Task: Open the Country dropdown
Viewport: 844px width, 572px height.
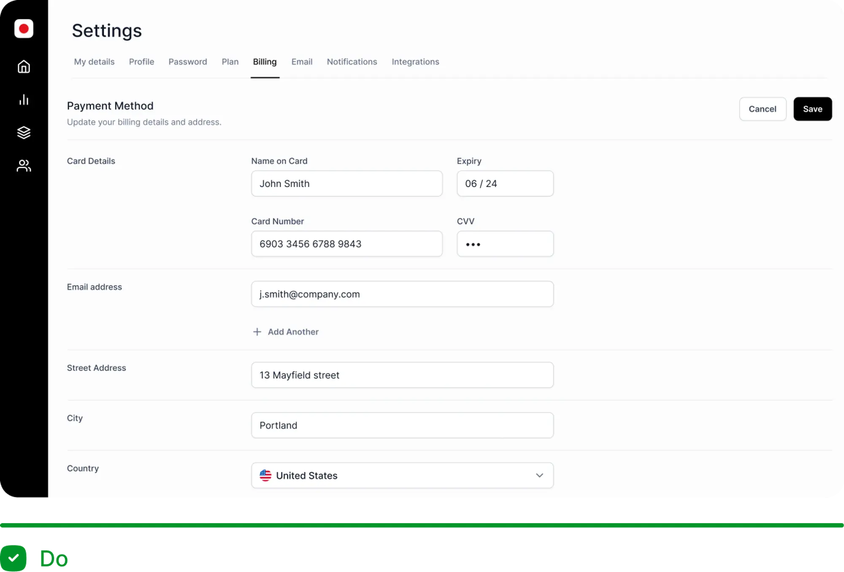Action: point(402,475)
